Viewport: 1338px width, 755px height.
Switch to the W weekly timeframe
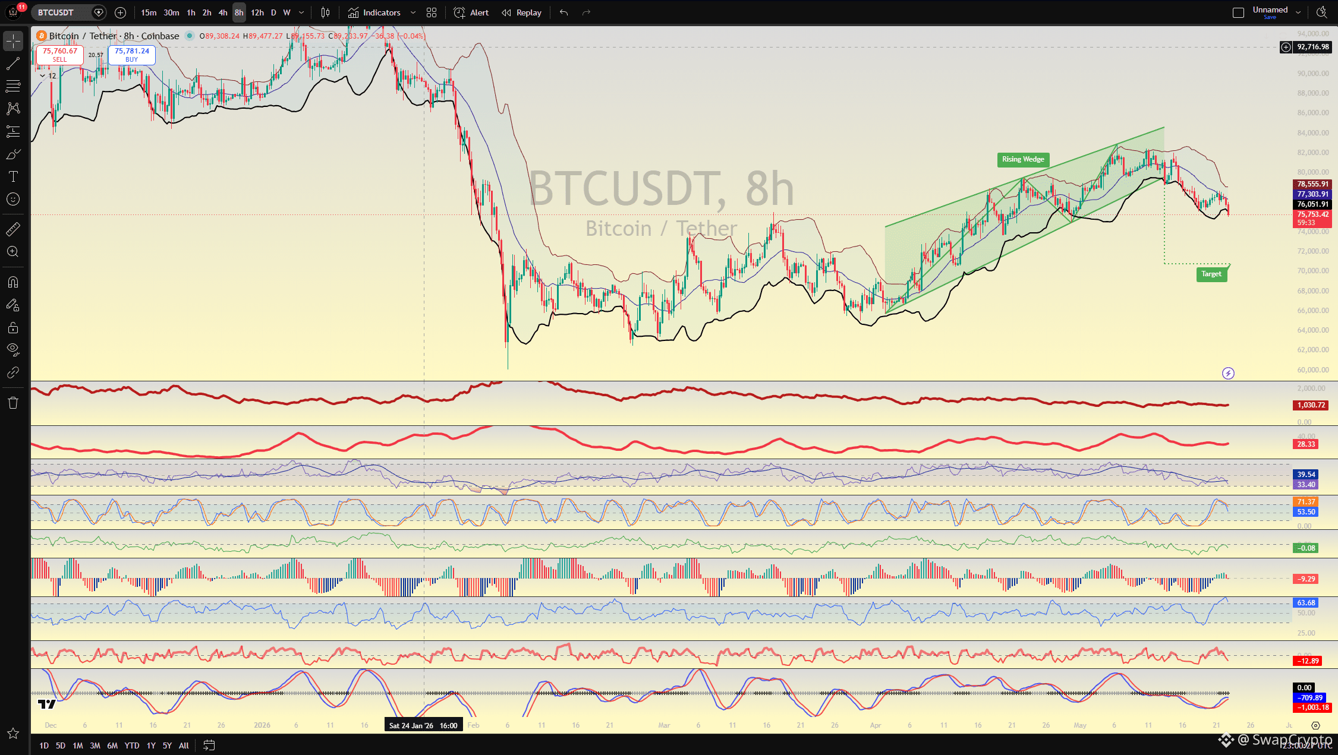pos(287,12)
